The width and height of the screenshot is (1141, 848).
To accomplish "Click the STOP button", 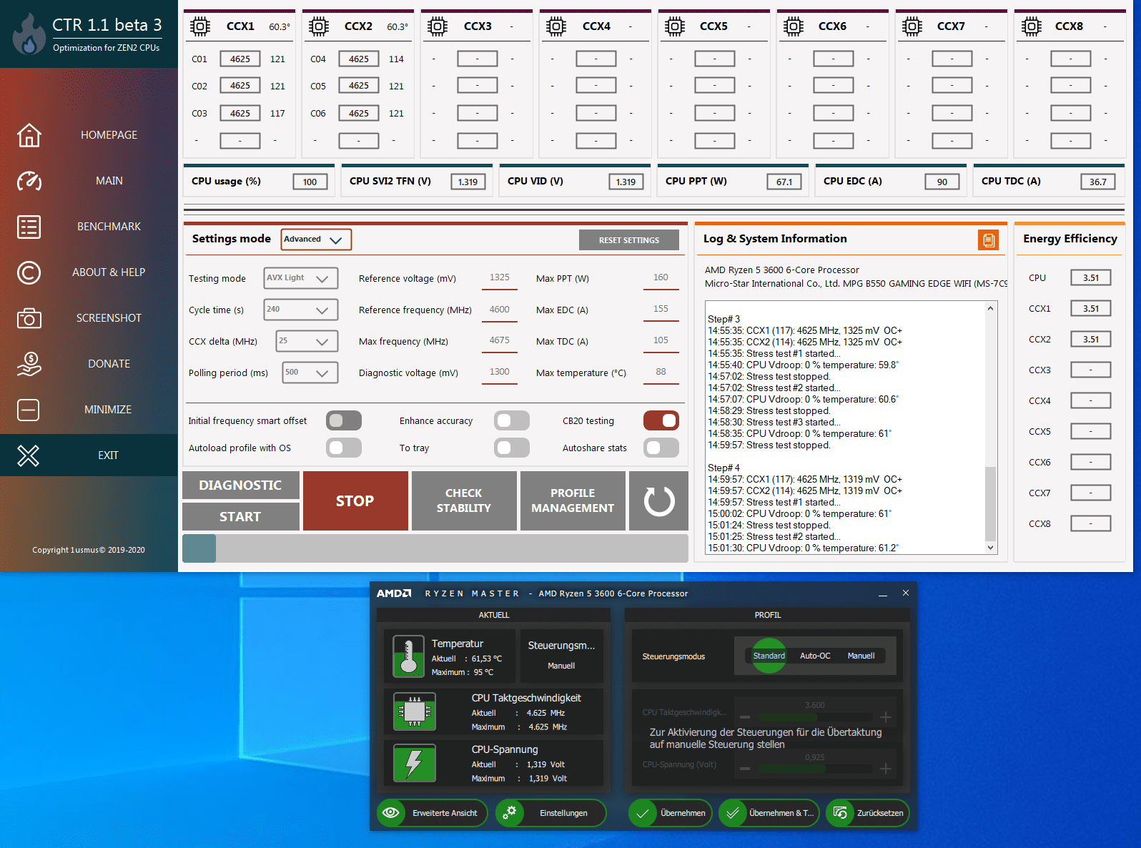I will tap(355, 501).
